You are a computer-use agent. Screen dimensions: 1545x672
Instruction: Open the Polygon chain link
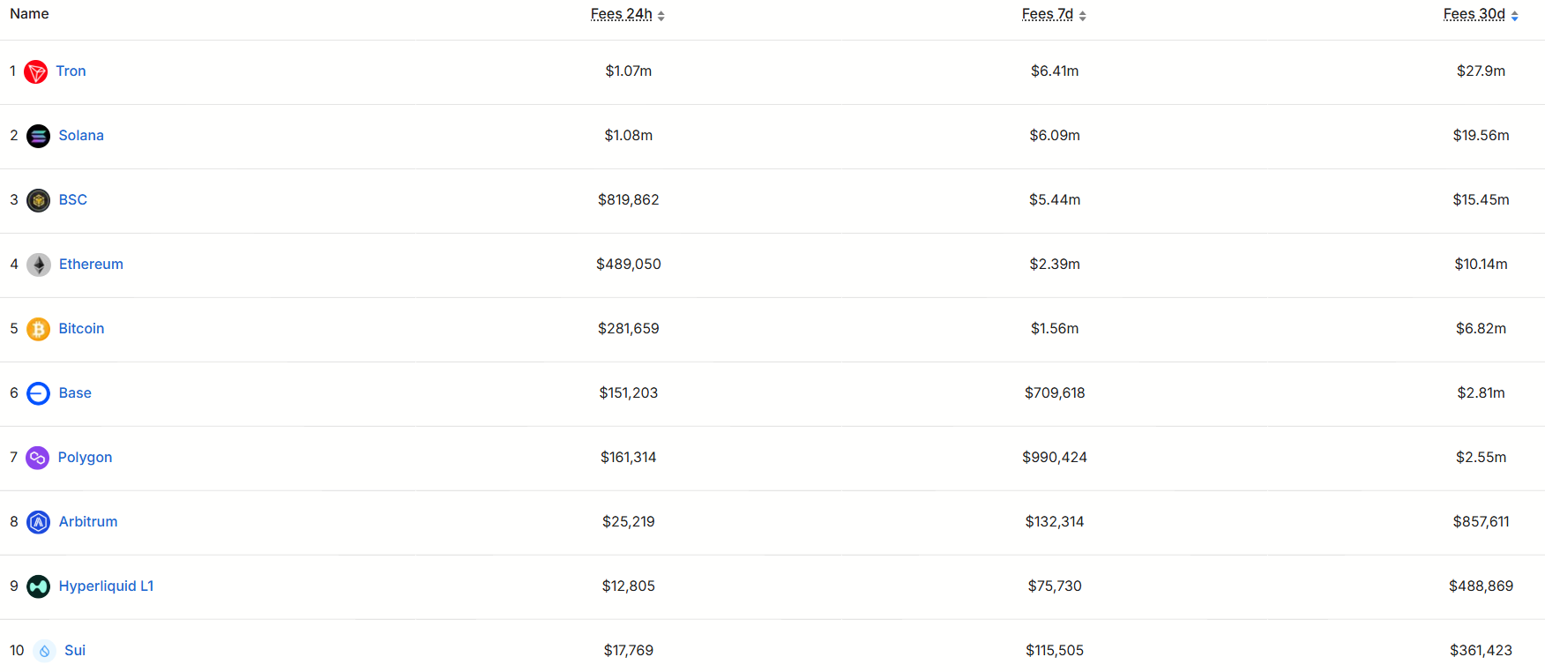coord(85,458)
